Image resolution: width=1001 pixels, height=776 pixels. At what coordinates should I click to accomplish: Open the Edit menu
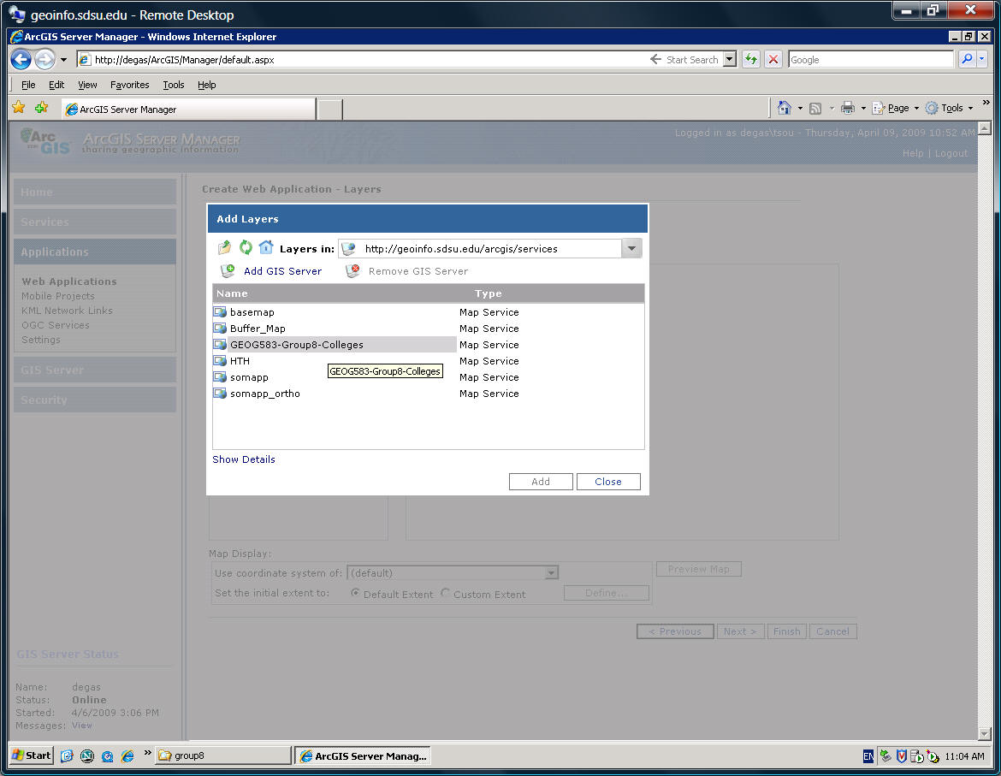coord(56,85)
